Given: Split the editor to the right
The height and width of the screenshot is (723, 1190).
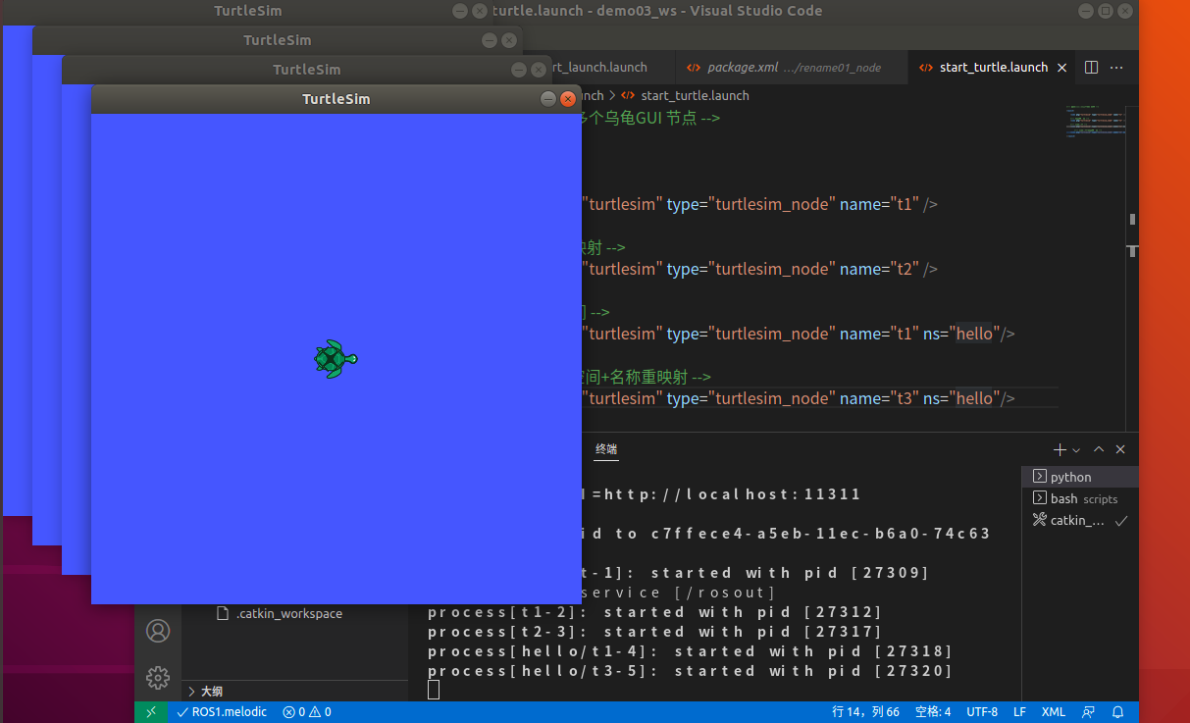Looking at the screenshot, I should pos(1091,68).
